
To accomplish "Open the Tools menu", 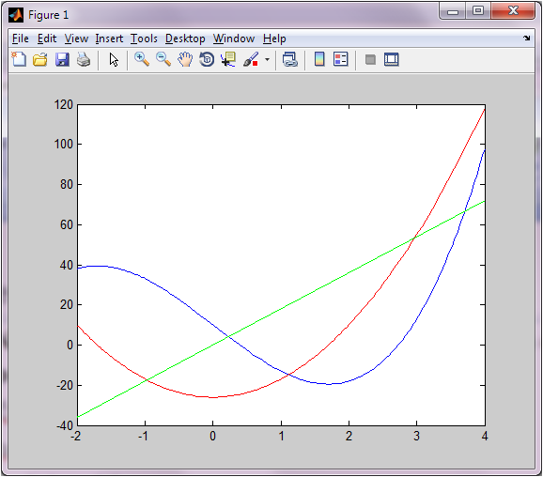I will click(144, 38).
